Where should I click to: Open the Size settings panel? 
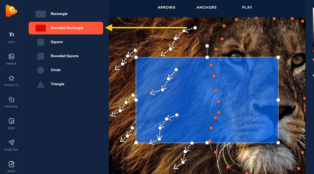point(11,124)
